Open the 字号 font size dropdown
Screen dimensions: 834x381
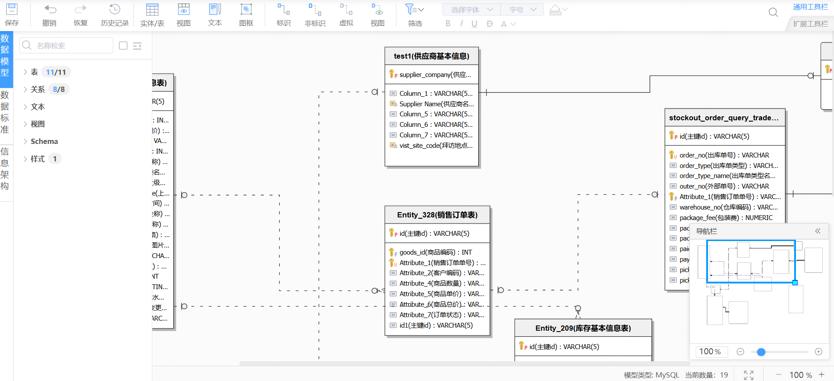[522, 10]
